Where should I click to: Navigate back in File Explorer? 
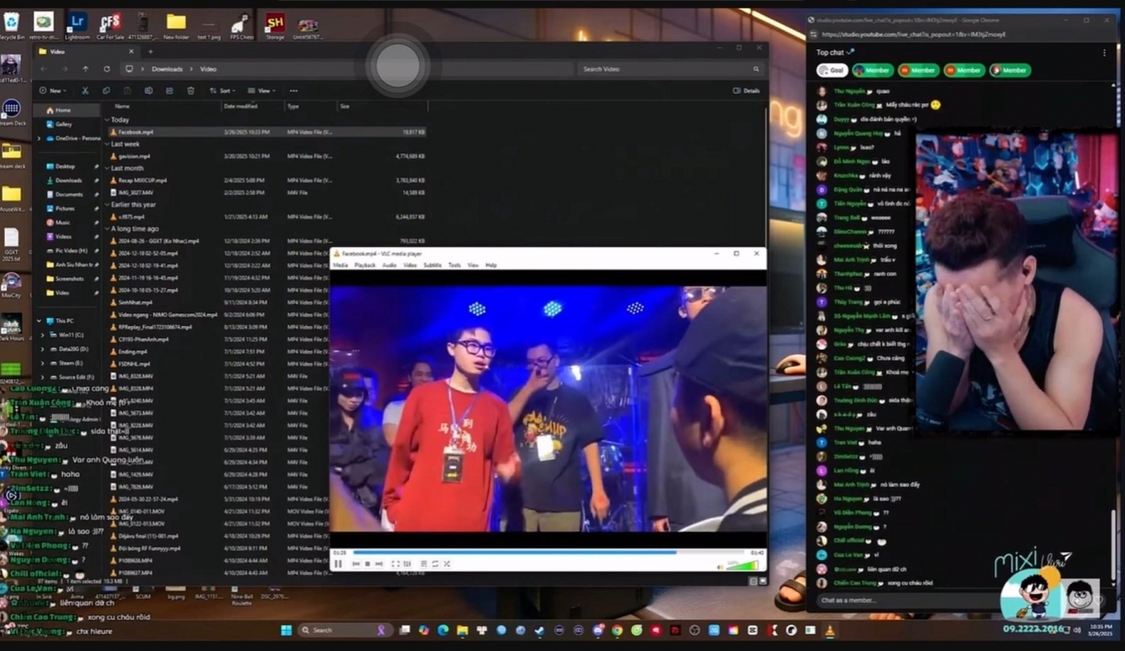pyautogui.click(x=43, y=69)
